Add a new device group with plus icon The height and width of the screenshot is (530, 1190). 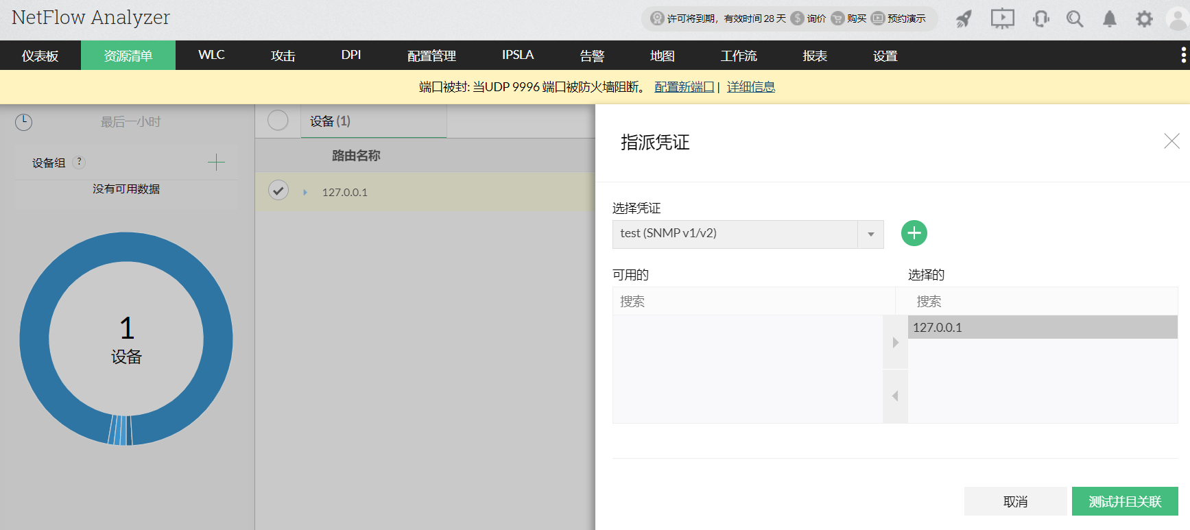pos(216,162)
